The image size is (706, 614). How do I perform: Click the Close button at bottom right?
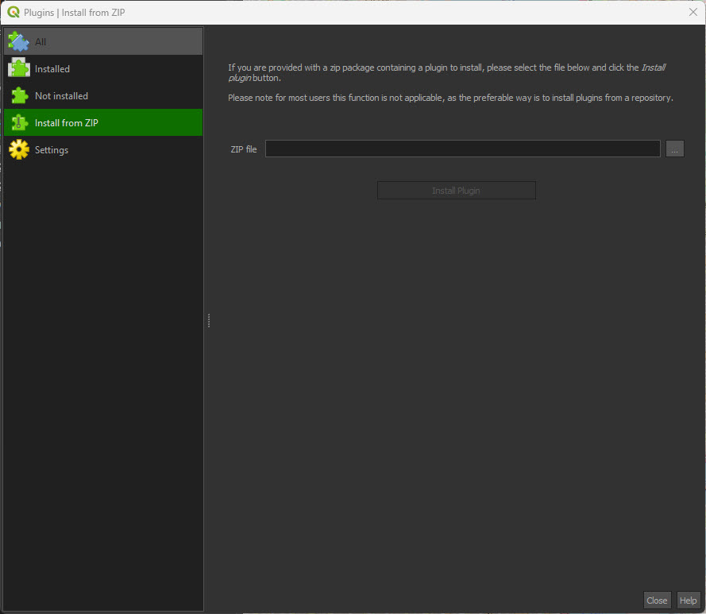[x=657, y=600]
